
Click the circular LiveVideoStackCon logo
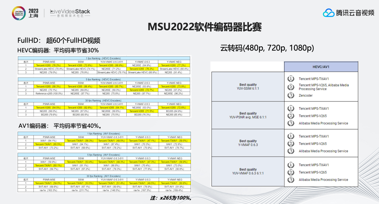point(19,13)
